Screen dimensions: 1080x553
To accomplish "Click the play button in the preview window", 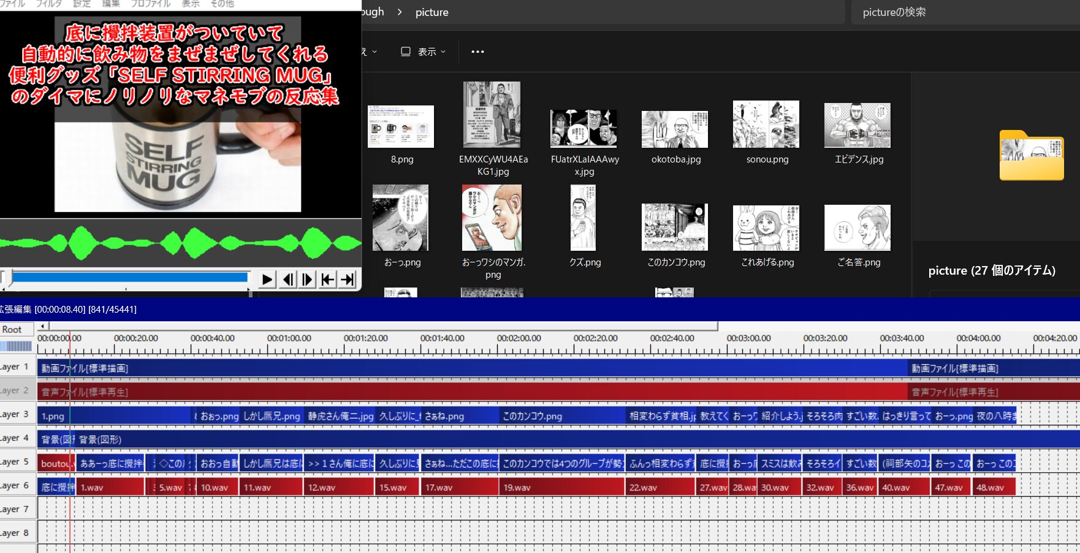I will pos(267,280).
